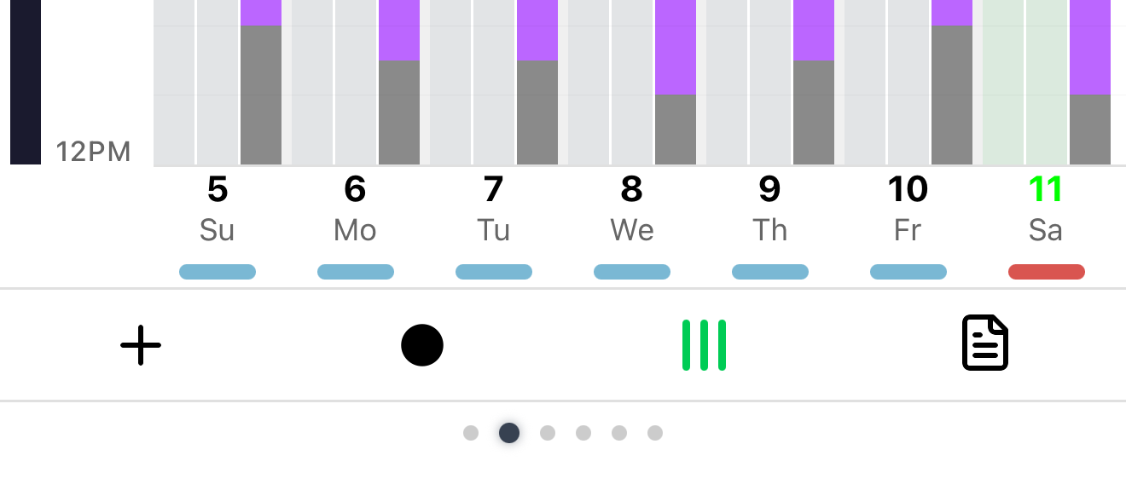Tap the green highlighted column for Saturday
The image size is (1126, 496).
(x=1025, y=82)
